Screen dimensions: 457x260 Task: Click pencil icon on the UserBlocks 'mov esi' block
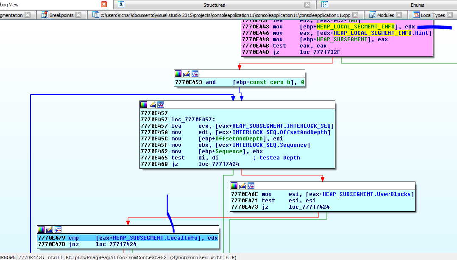pyautogui.click(x=242, y=186)
